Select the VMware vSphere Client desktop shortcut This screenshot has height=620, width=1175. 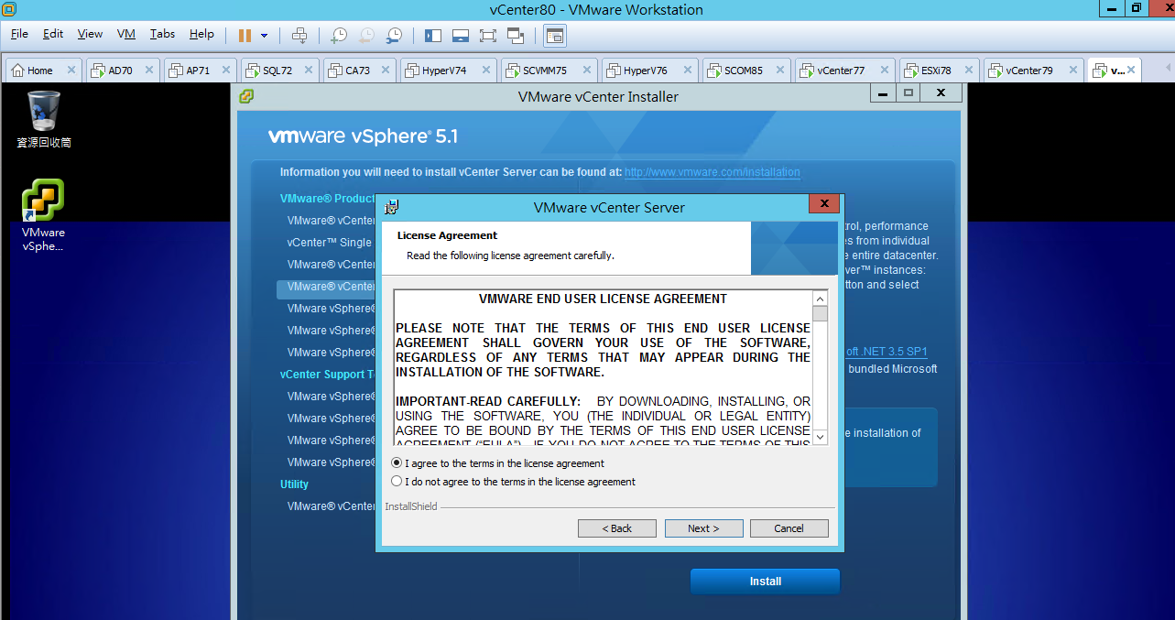[x=43, y=215]
